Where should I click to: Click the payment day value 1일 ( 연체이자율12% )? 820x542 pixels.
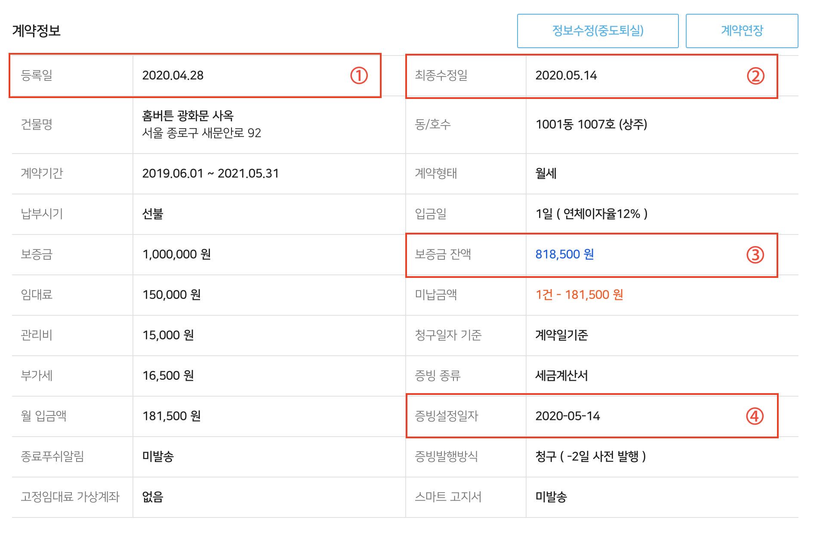[591, 214]
